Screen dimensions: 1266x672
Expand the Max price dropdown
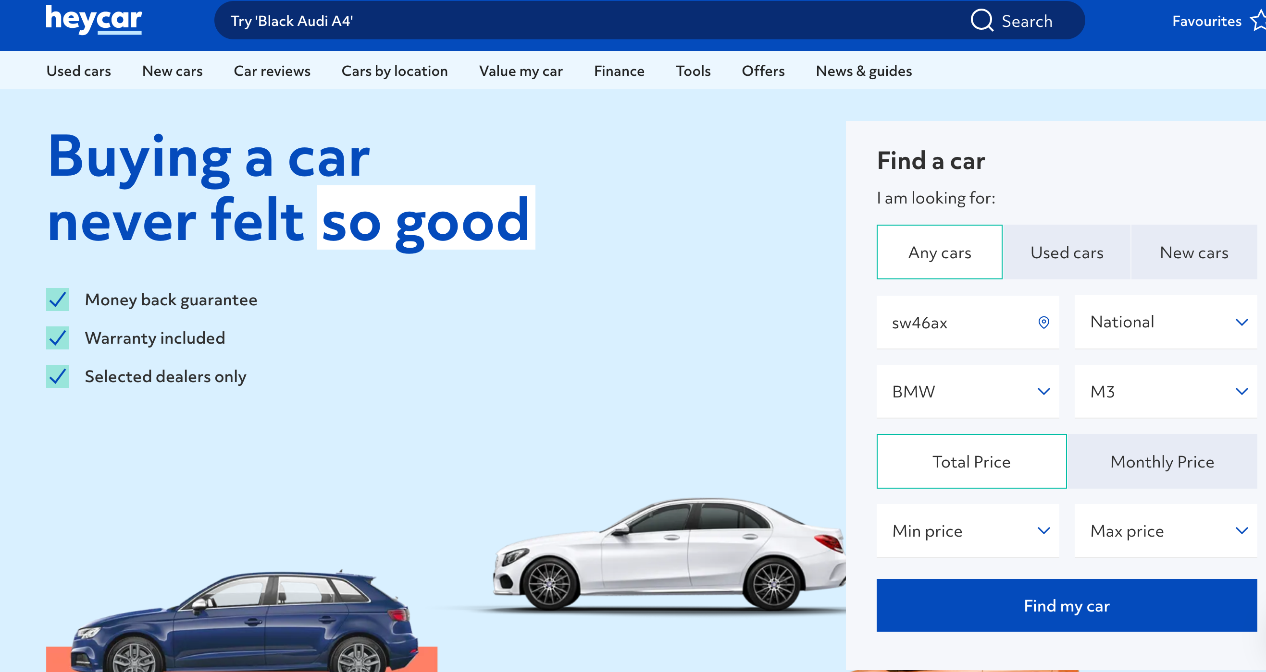click(x=1165, y=530)
